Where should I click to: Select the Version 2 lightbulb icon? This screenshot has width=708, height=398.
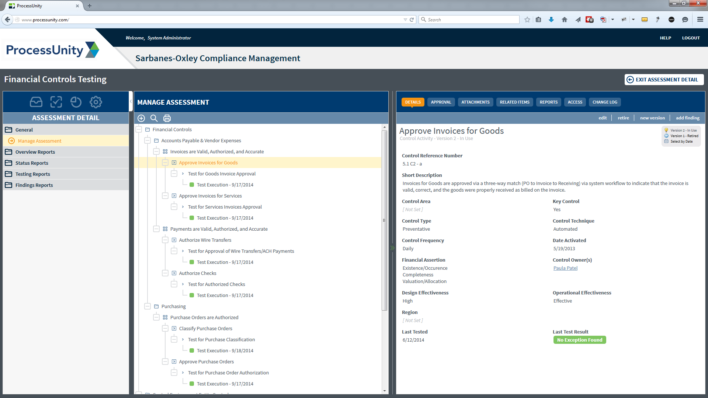(x=666, y=130)
